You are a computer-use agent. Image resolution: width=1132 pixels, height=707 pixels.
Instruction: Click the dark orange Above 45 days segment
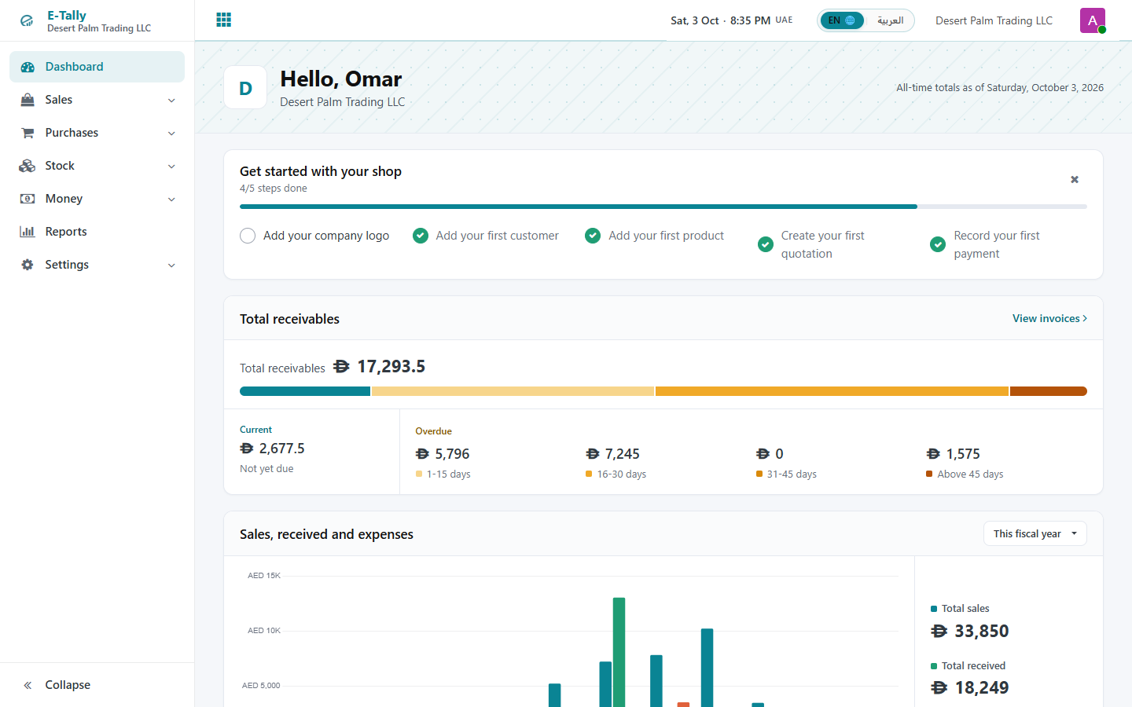point(1049,391)
